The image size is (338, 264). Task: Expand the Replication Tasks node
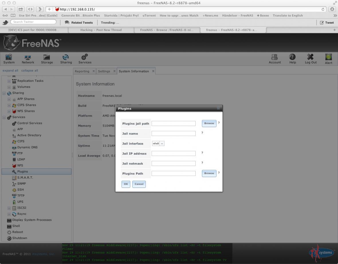click(9, 81)
